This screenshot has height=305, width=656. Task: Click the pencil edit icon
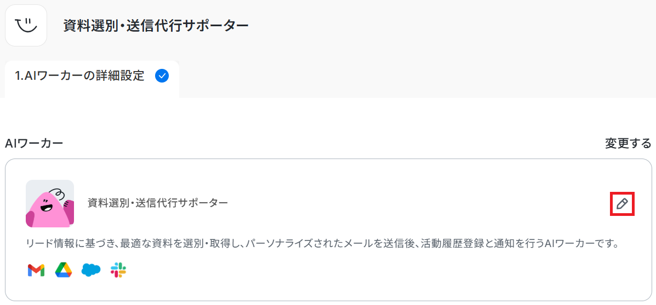622,204
